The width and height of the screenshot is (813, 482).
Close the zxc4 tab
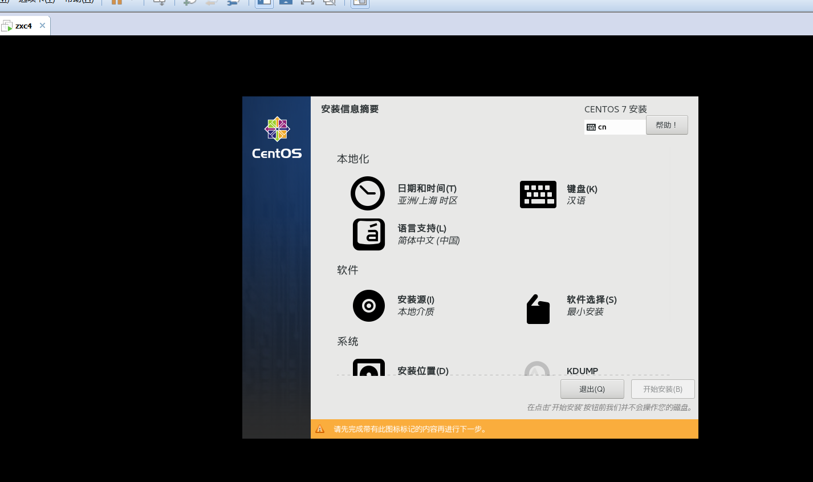pos(42,26)
